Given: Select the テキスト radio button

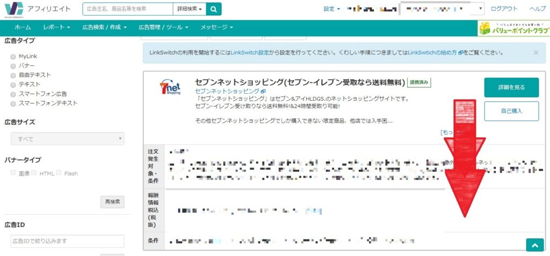Looking at the screenshot, I should point(13,85).
